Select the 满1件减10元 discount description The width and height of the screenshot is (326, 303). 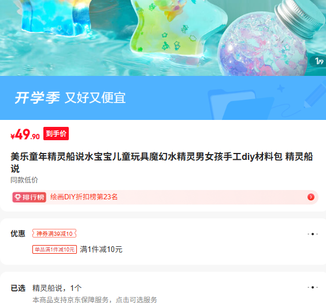pyautogui.click(x=101, y=250)
